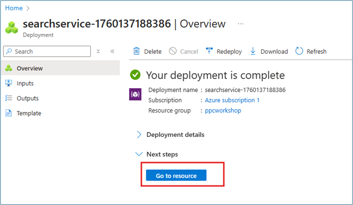Screen dimensions: 353x205
Task: Click the breadcrumb chevron after Home
Action: click(x=28, y=8)
